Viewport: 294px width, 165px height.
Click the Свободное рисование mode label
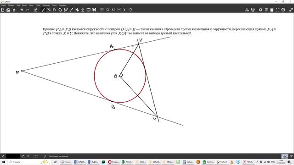[58, 156]
